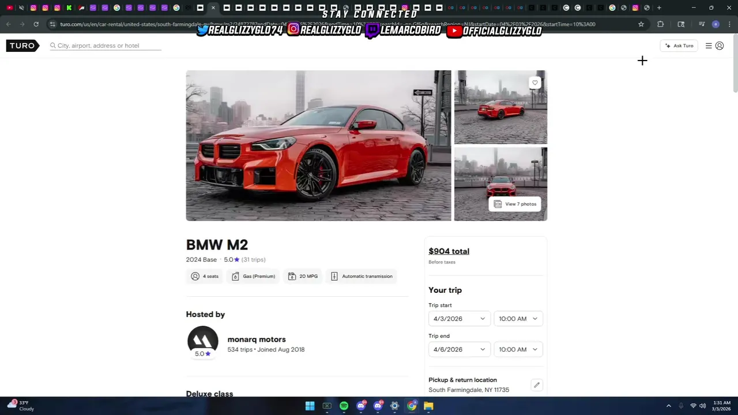Open the trip start time dropdown
This screenshot has width=738, height=415.
click(518, 319)
